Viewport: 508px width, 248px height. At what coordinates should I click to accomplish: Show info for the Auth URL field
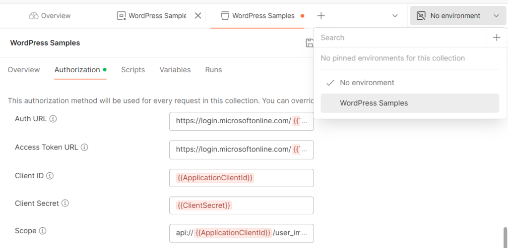click(53, 119)
